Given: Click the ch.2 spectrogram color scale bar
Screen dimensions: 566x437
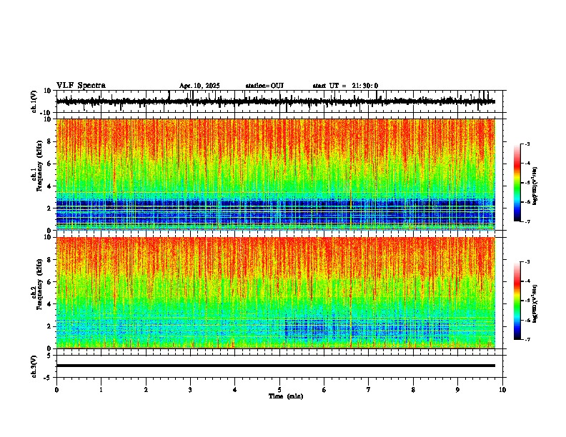Looking at the screenshot, I should (x=517, y=301).
